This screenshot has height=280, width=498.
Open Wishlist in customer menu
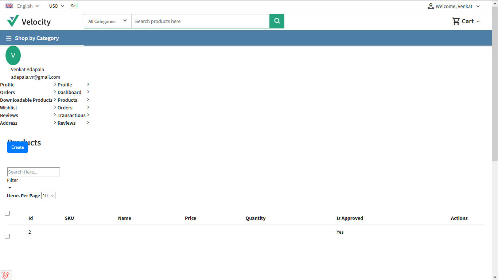pos(9,108)
